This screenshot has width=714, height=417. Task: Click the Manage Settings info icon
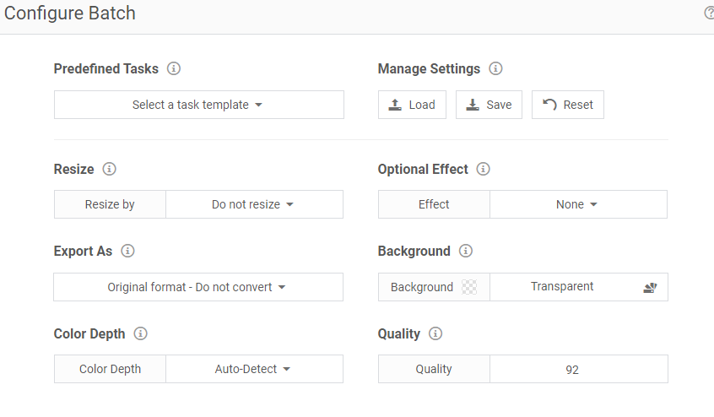[495, 68]
